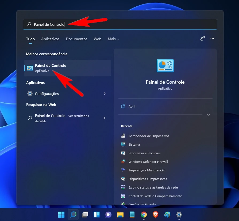
Task: Click the Programas e Recursos icon
Action: coord(123,153)
